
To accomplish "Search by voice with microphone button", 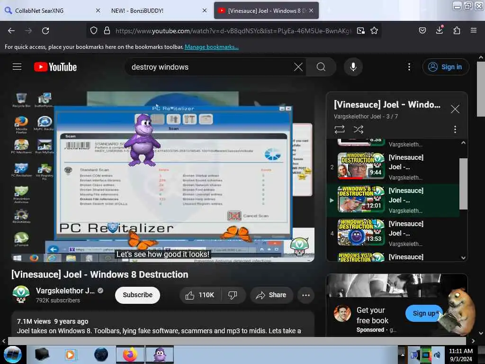I will tap(353, 67).
